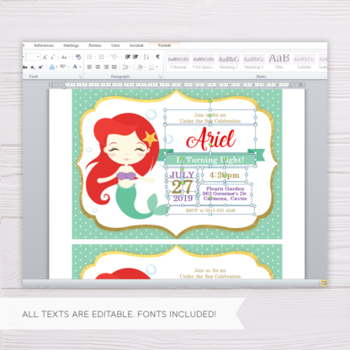Image resolution: width=350 pixels, height=350 pixels.
Task: Center the text
Action: 98,67
